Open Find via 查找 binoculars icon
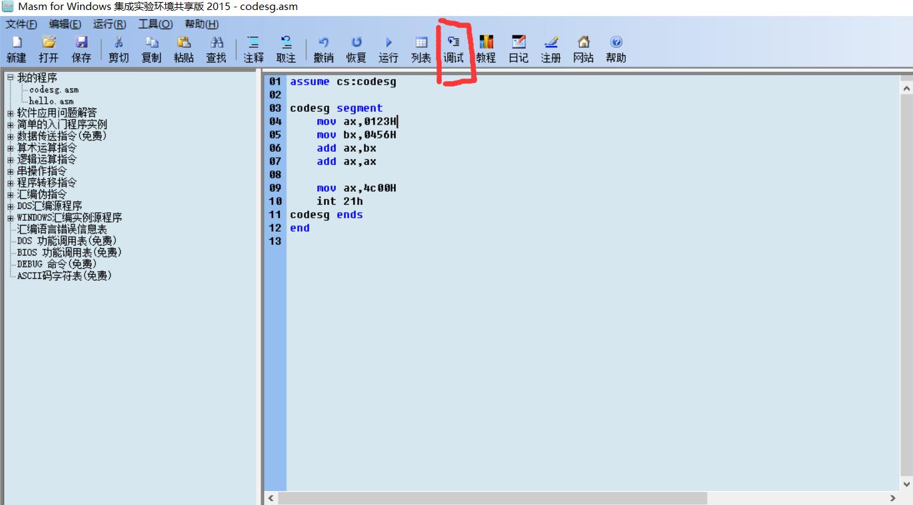Viewport: 913px width, 505px height. [216, 42]
